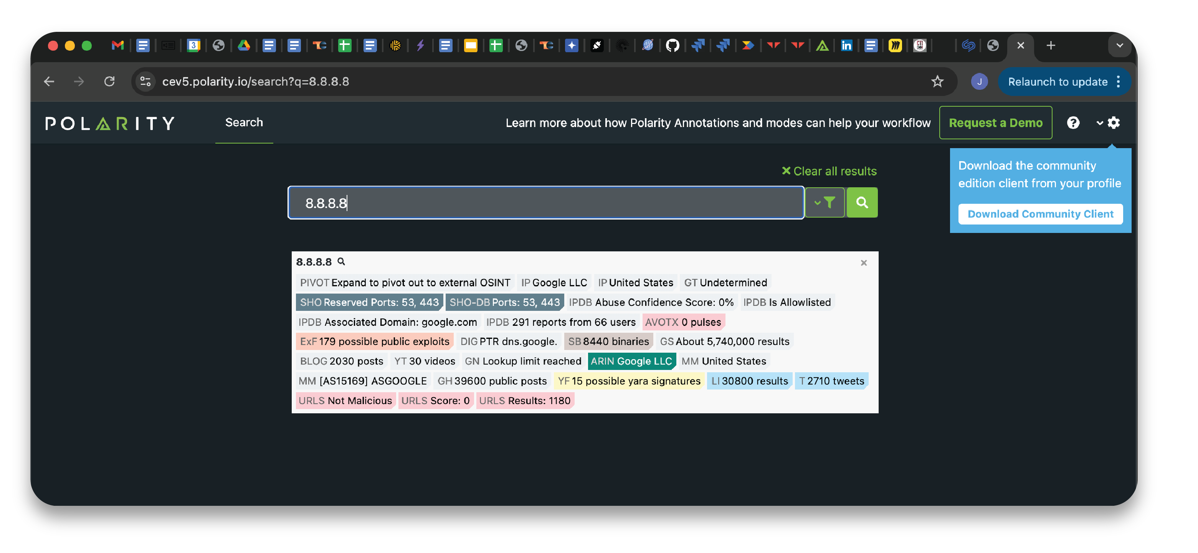Screen dimensions: 1198x553
Task: Open GH 39600 public posts tag
Action: click(492, 381)
